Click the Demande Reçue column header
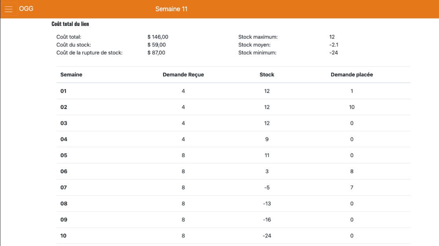Image resolution: width=439 pixels, height=246 pixels. (183, 74)
